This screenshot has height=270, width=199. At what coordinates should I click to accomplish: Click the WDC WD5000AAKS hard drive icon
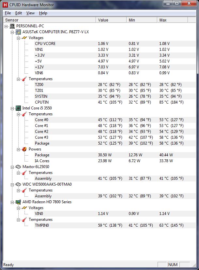[x=19, y=184]
